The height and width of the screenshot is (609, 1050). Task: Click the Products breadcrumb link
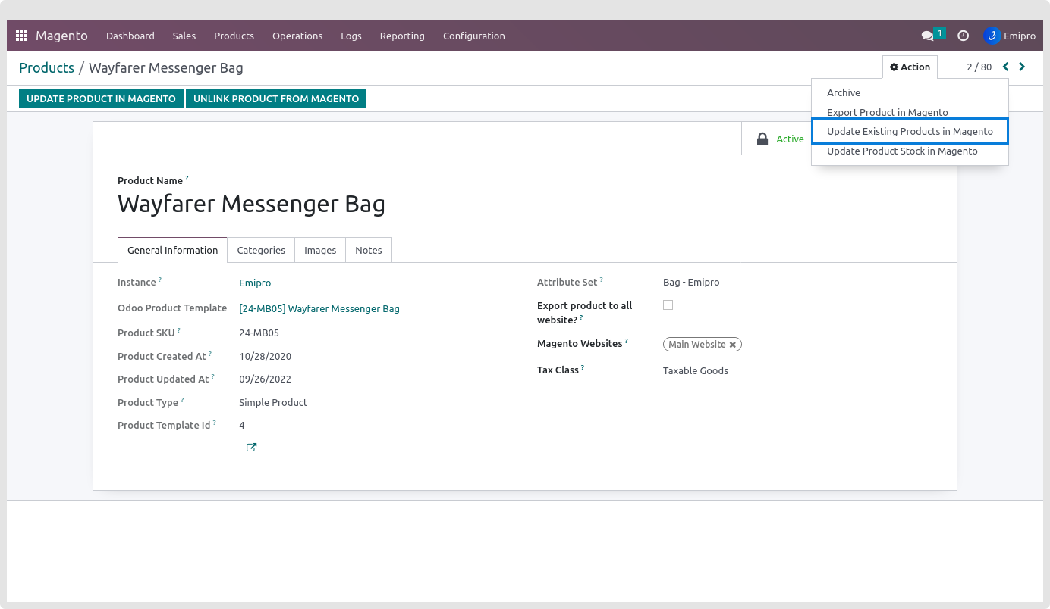click(x=46, y=67)
